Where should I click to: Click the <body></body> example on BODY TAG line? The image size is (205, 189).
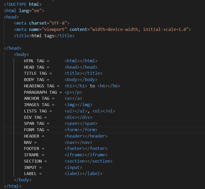(81, 80)
